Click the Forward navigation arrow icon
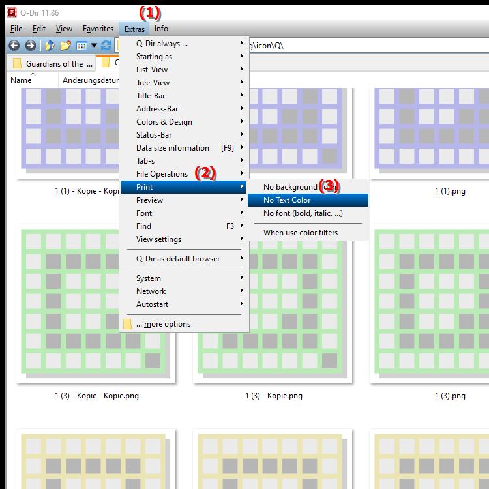The width and height of the screenshot is (489, 489). [30, 46]
